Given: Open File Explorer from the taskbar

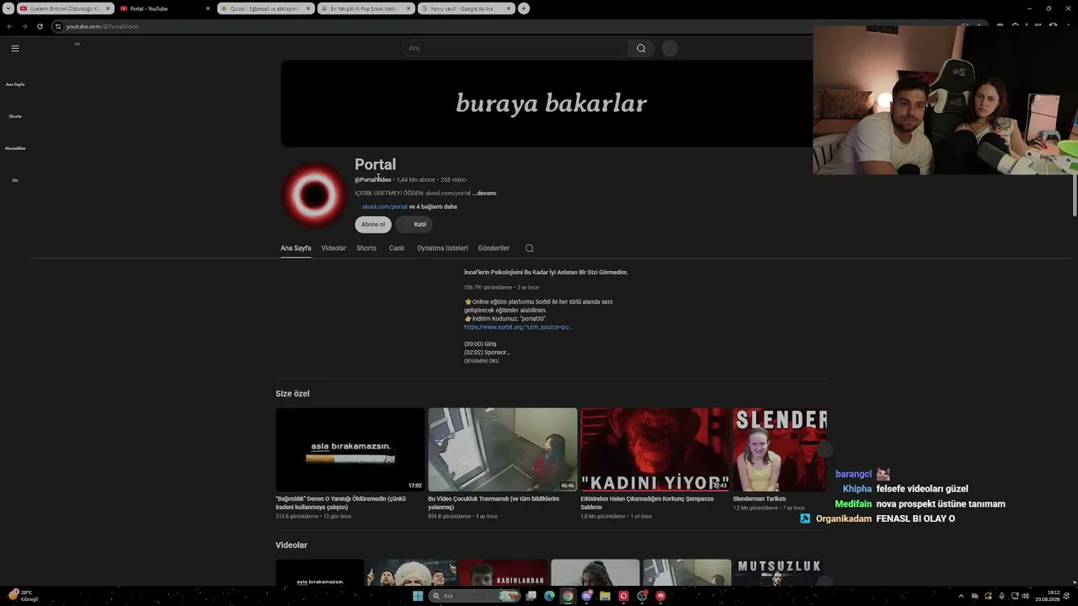Looking at the screenshot, I should (x=605, y=596).
